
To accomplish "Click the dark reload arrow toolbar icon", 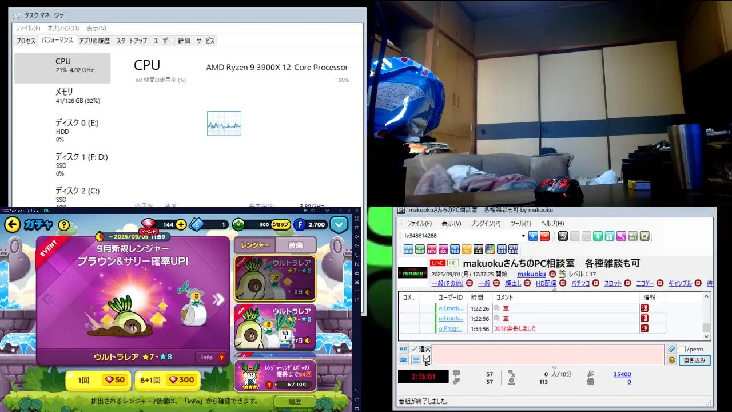I will (563, 236).
